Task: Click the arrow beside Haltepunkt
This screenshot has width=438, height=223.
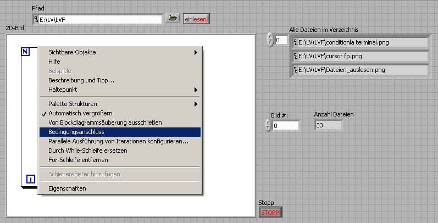Action: pos(196,90)
